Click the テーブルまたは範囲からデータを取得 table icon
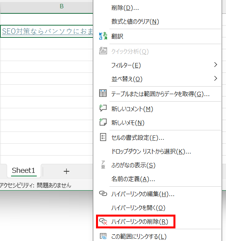Screen dimensions: 226x241 click(103, 93)
